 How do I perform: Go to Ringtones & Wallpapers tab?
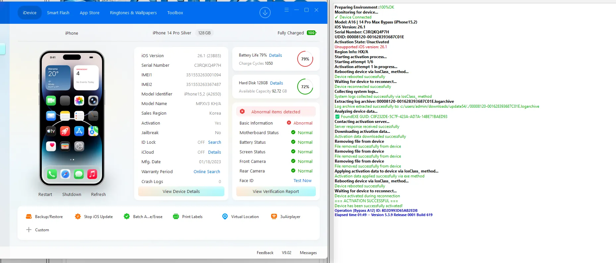(133, 13)
